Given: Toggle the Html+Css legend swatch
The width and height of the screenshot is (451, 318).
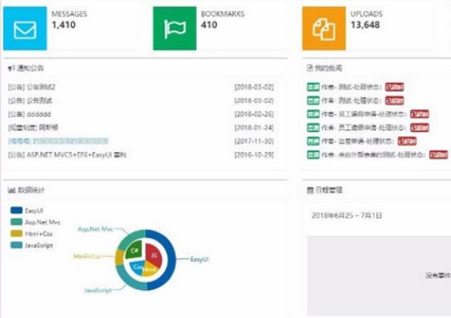Looking at the screenshot, I should pyautogui.click(x=17, y=233).
